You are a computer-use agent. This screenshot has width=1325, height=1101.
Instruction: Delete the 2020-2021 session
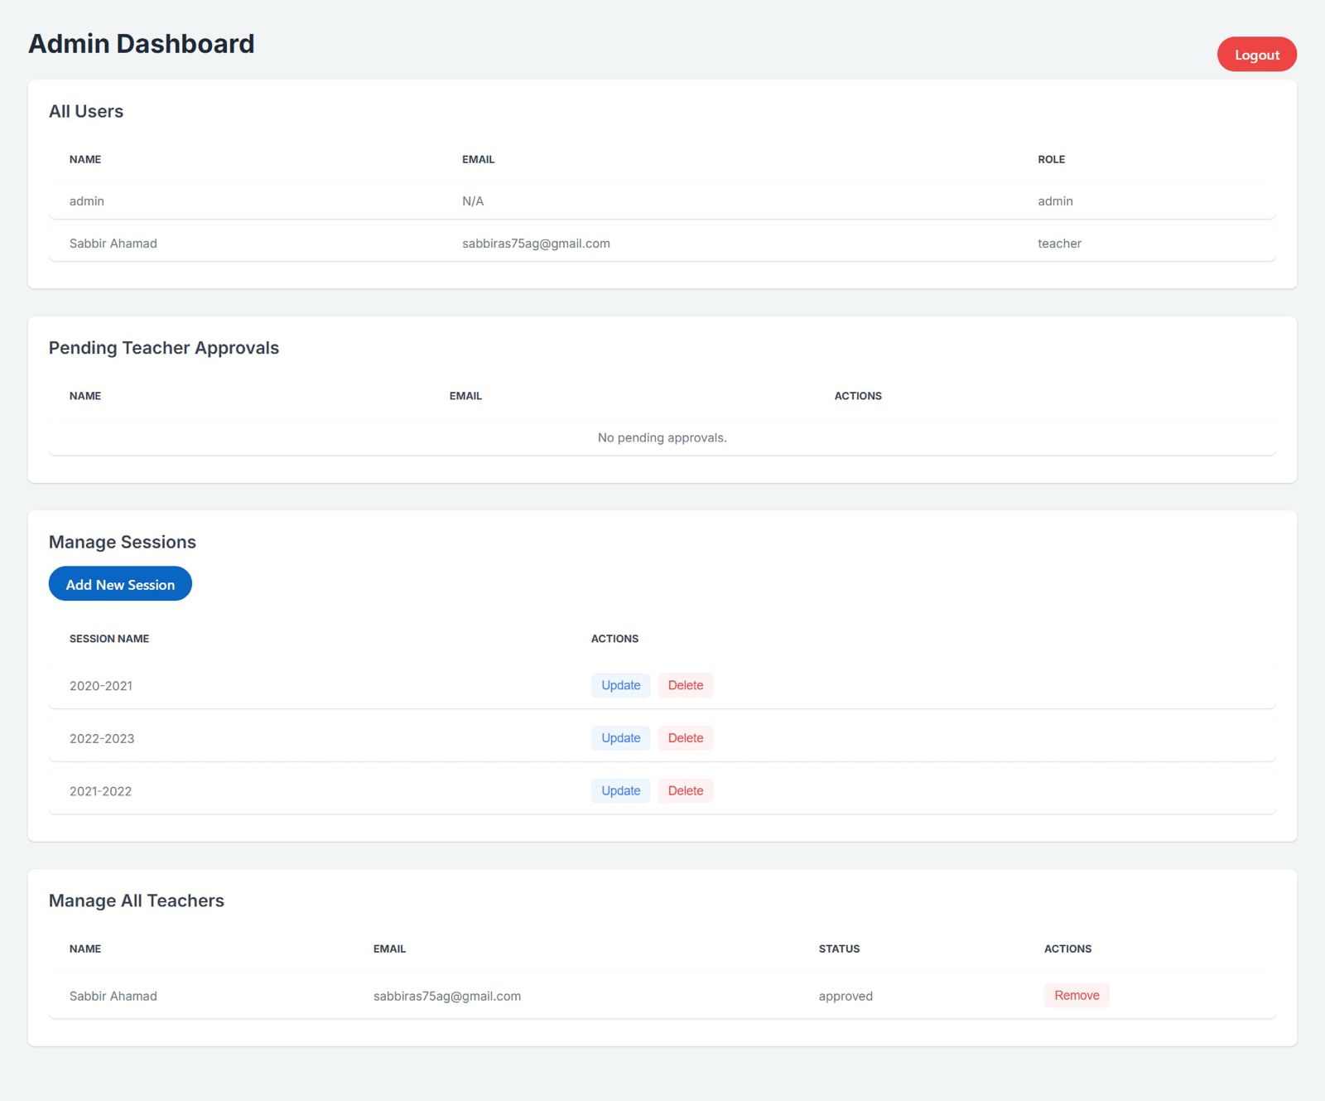tap(685, 685)
